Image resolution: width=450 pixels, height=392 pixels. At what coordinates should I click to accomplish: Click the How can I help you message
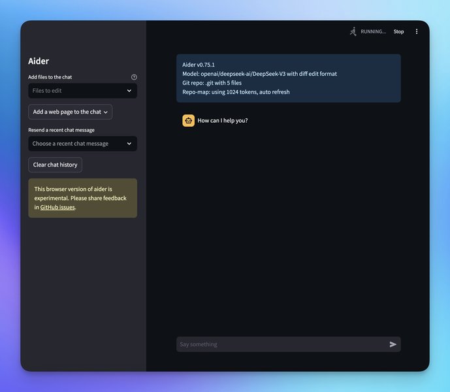[x=223, y=121]
